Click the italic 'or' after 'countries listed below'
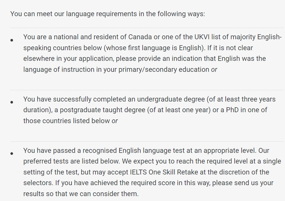The height and width of the screenshot is (201, 285). click(x=115, y=121)
